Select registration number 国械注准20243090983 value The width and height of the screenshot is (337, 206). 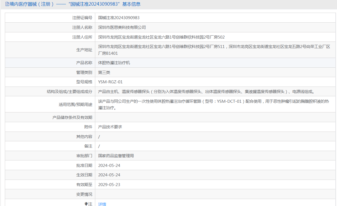point(119,18)
